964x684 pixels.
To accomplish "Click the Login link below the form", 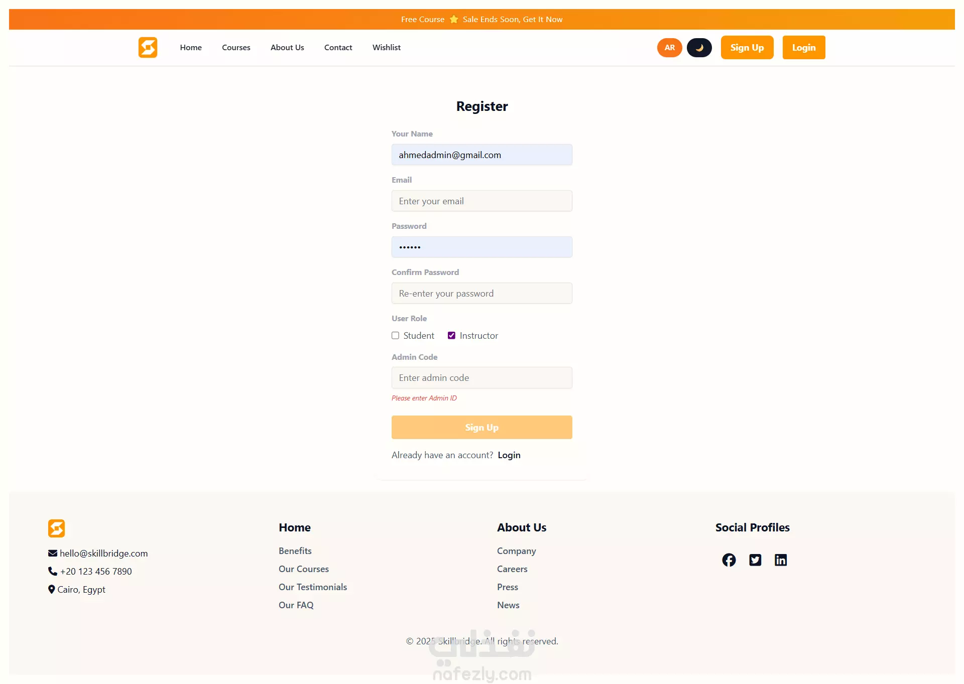I will tap(509, 455).
